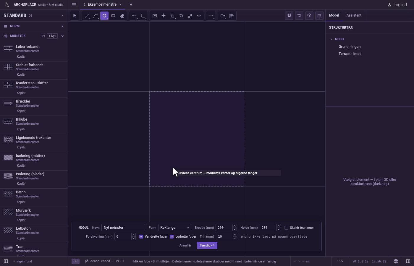414x266 pixels.
Task: Select the Arc drawing tool
Action: [x=96, y=16]
